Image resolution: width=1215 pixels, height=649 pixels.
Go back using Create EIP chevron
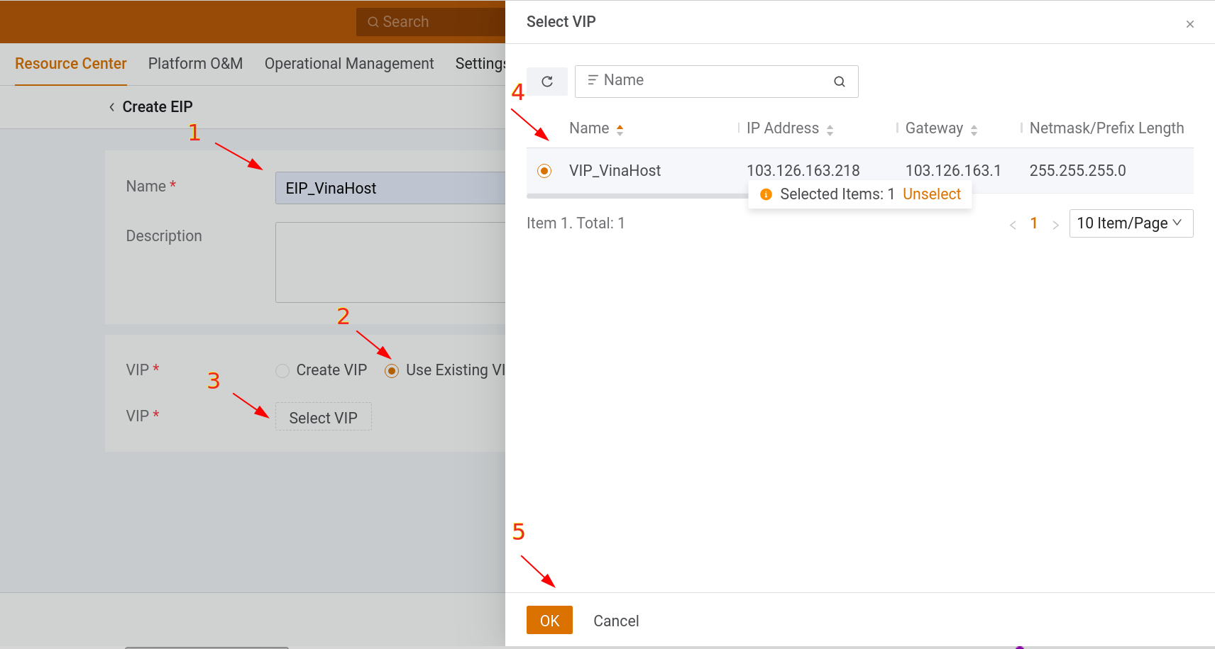pos(111,107)
